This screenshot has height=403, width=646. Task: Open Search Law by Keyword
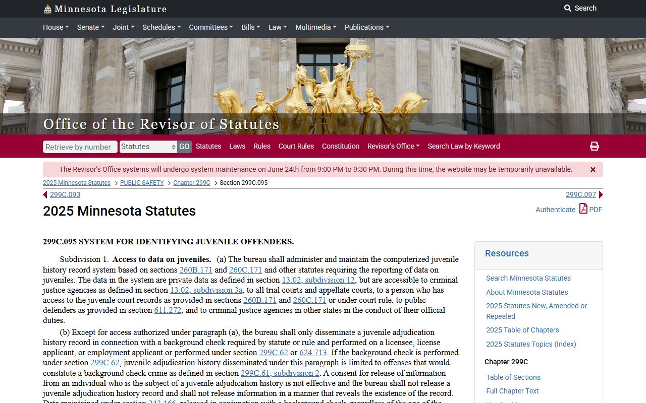(464, 146)
